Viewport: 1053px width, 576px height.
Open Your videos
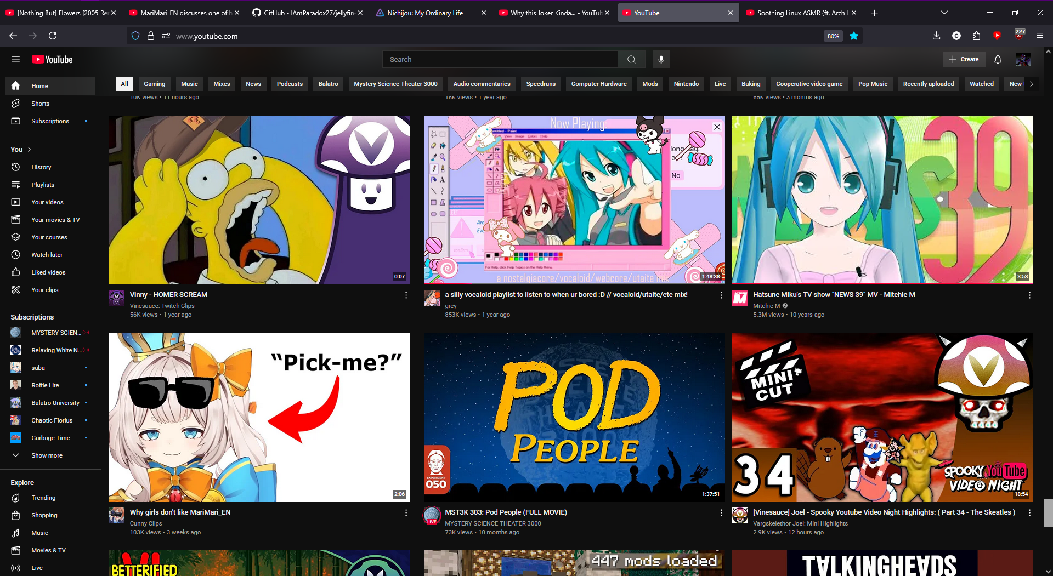(x=50, y=202)
